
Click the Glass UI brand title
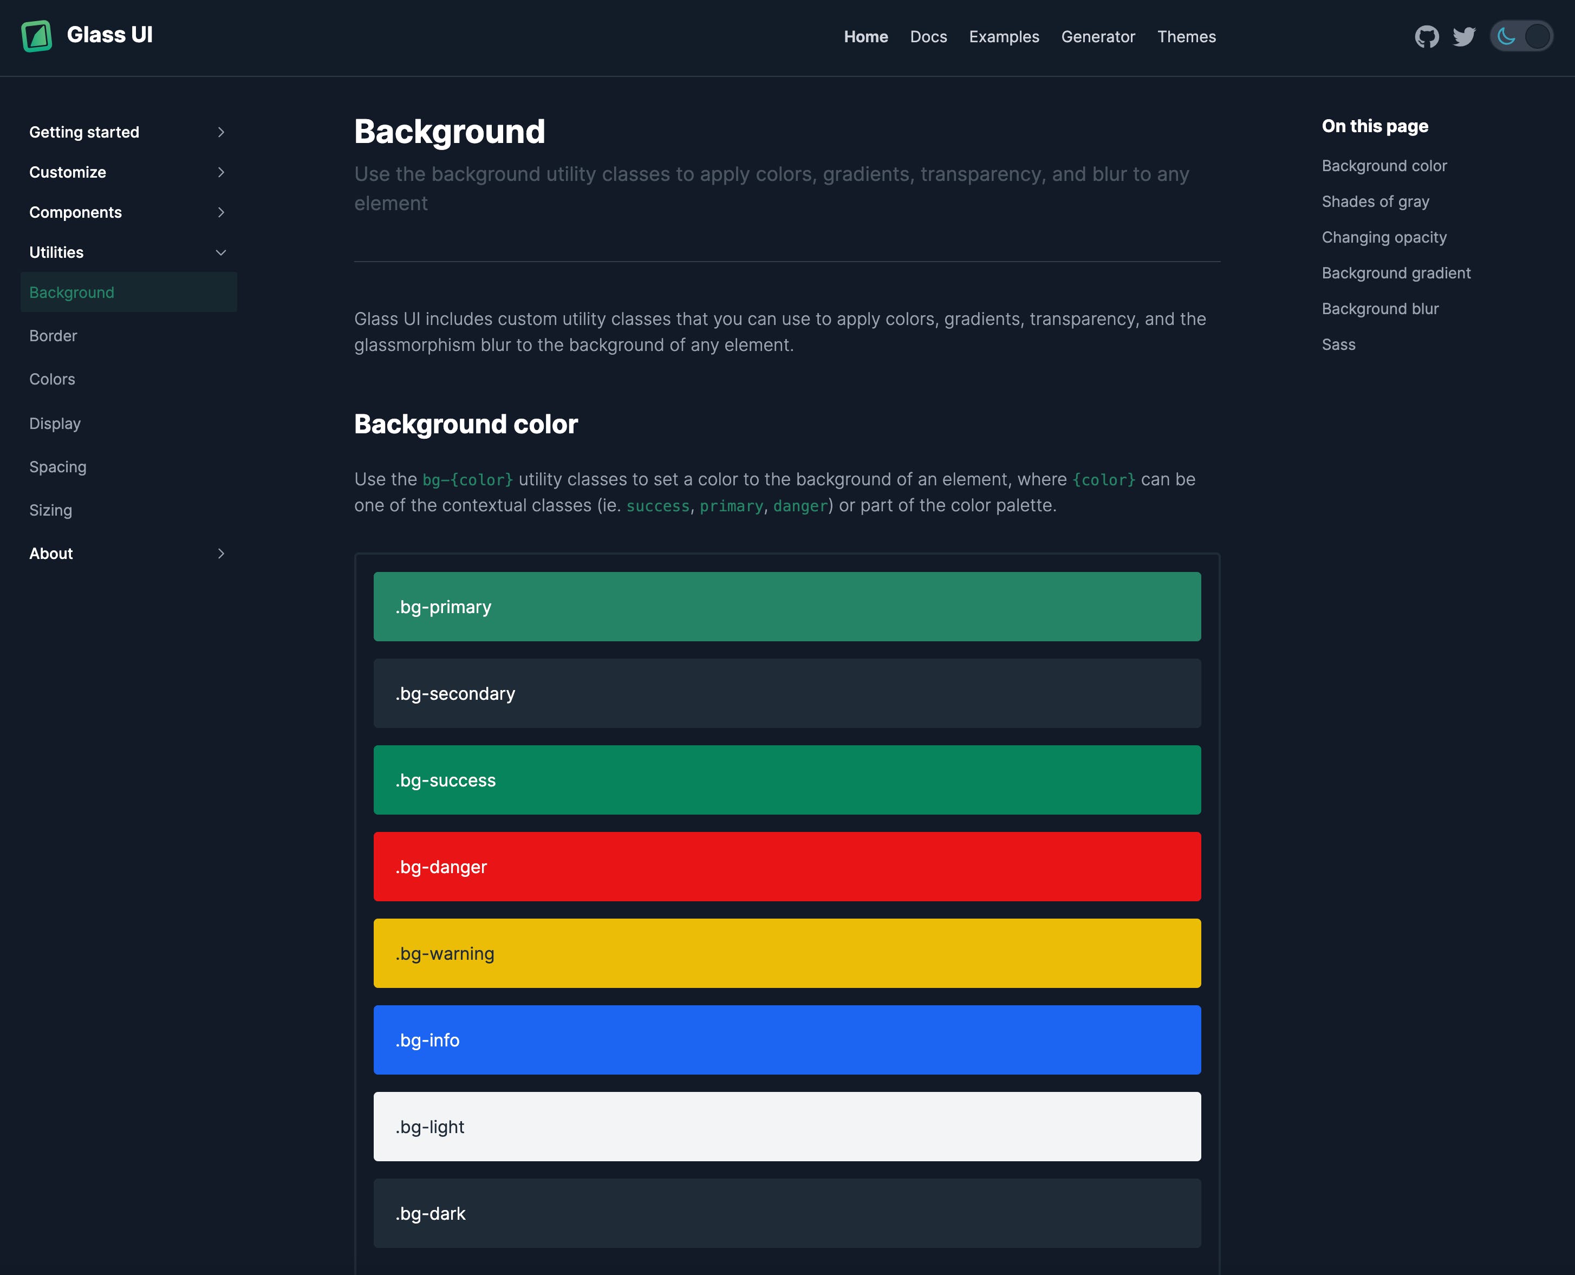coord(109,35)
